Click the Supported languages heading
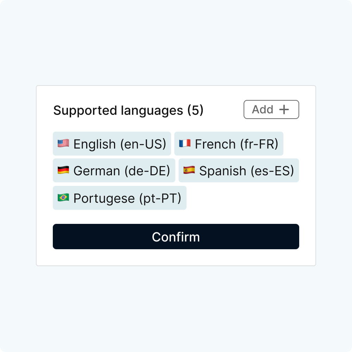Image resolution: width=352 pixels, height=352 pixels. (118, 111)
